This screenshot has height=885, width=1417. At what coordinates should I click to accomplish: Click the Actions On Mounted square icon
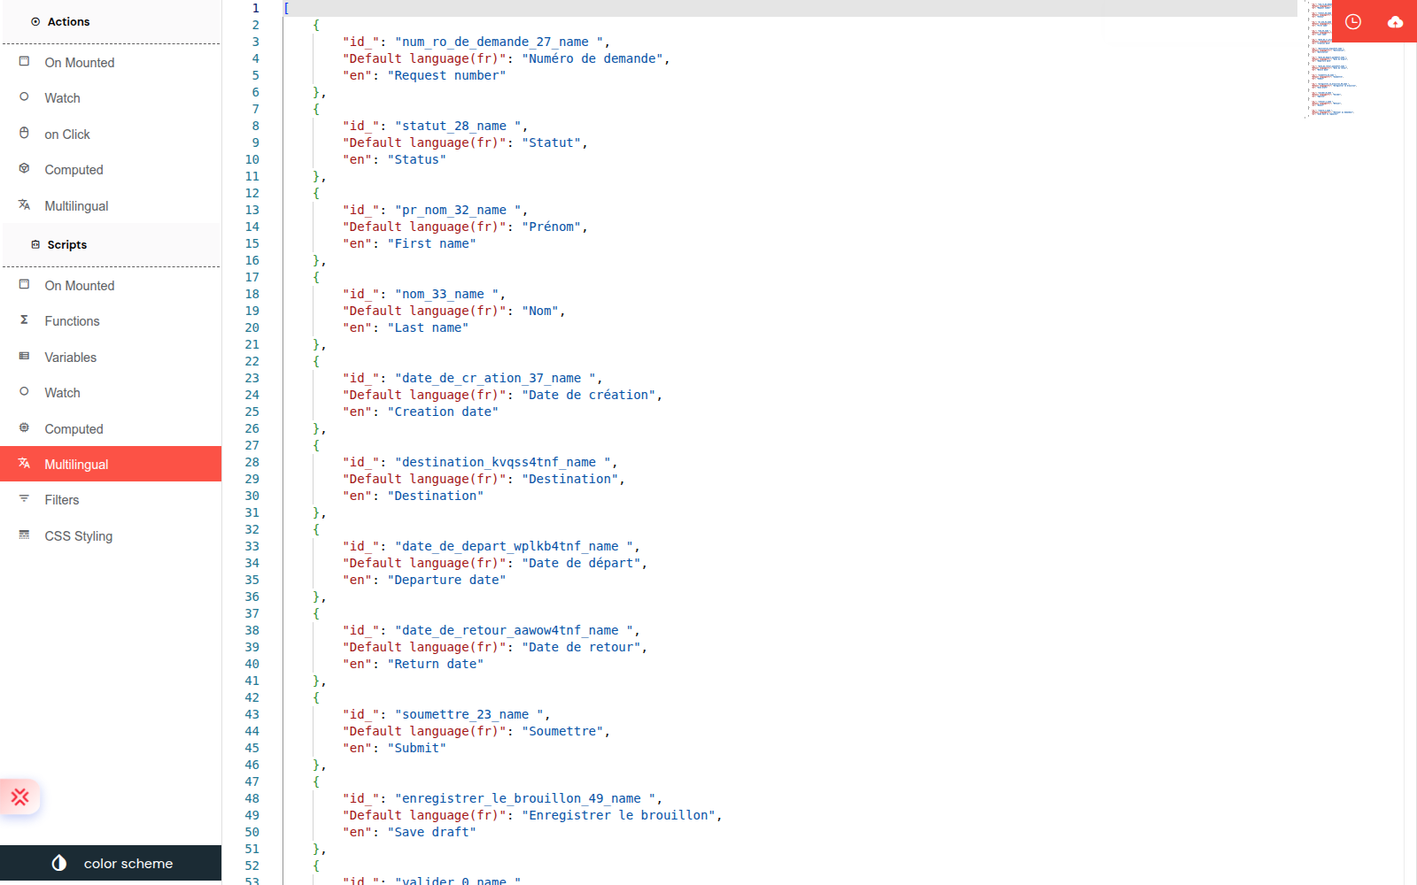24,61
